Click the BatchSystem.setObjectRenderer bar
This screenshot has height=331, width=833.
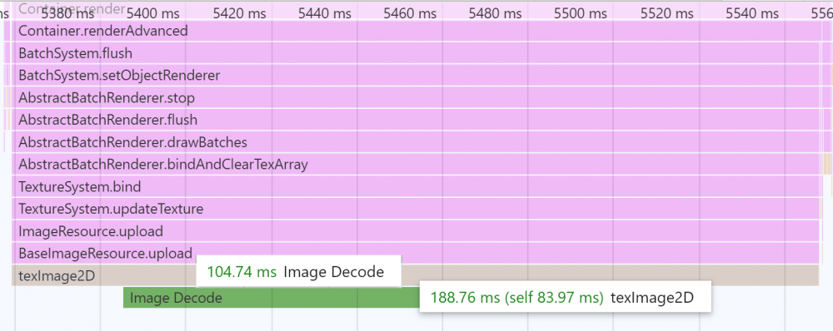tap(416, 76)
